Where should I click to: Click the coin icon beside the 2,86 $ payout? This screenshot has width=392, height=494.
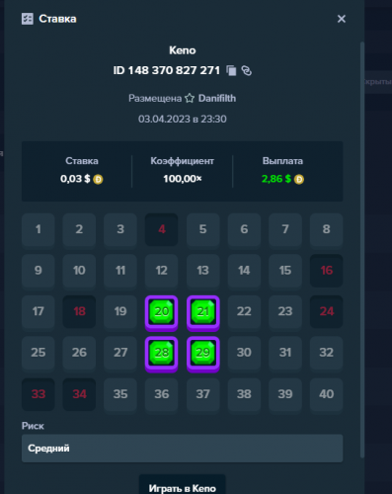pos(299,179)
